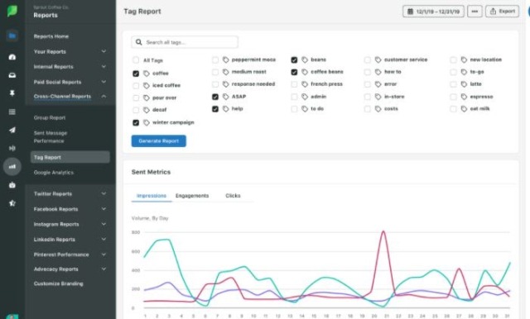The image size is (530, 319).
Task: Click the Export button
Action: click(x=503, y=11)
